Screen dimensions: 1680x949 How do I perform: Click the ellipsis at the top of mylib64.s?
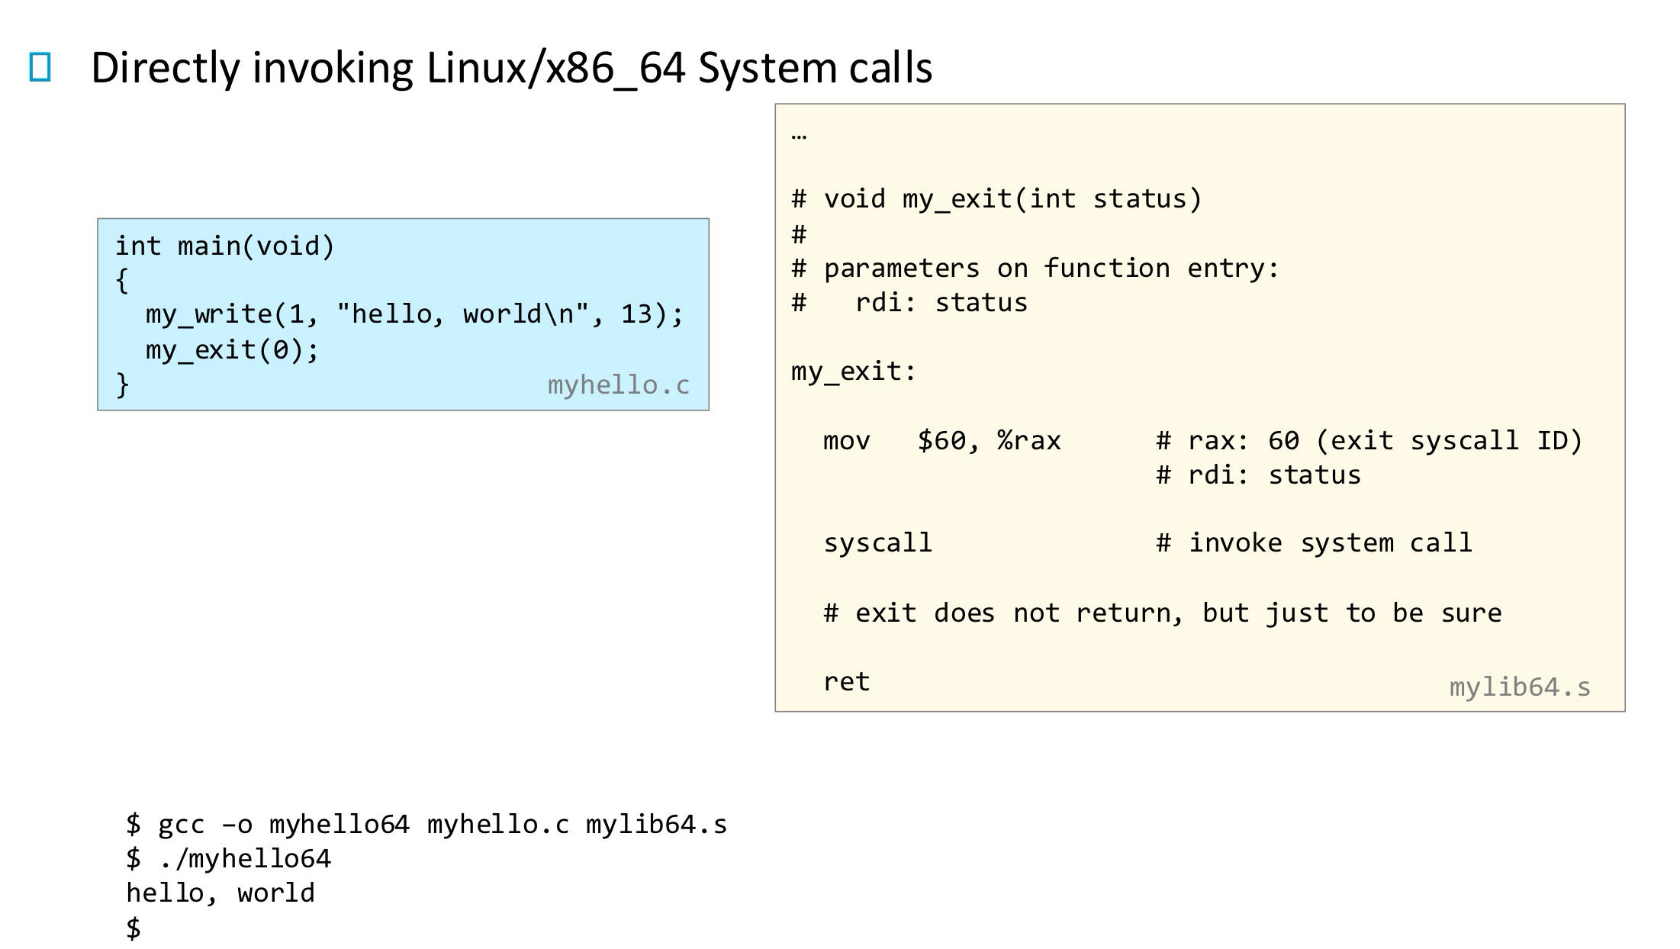click(799, 137)
